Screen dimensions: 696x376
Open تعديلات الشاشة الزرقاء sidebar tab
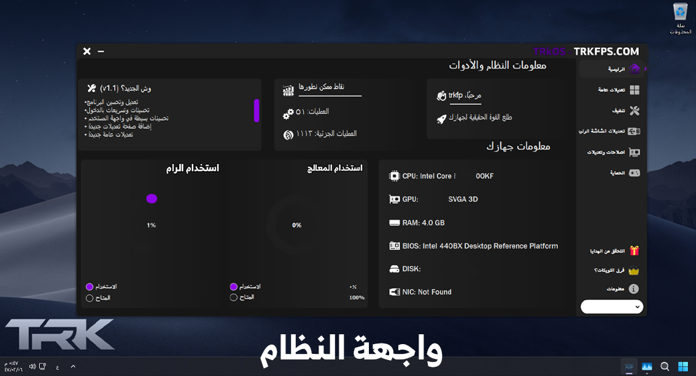point(610,131)
